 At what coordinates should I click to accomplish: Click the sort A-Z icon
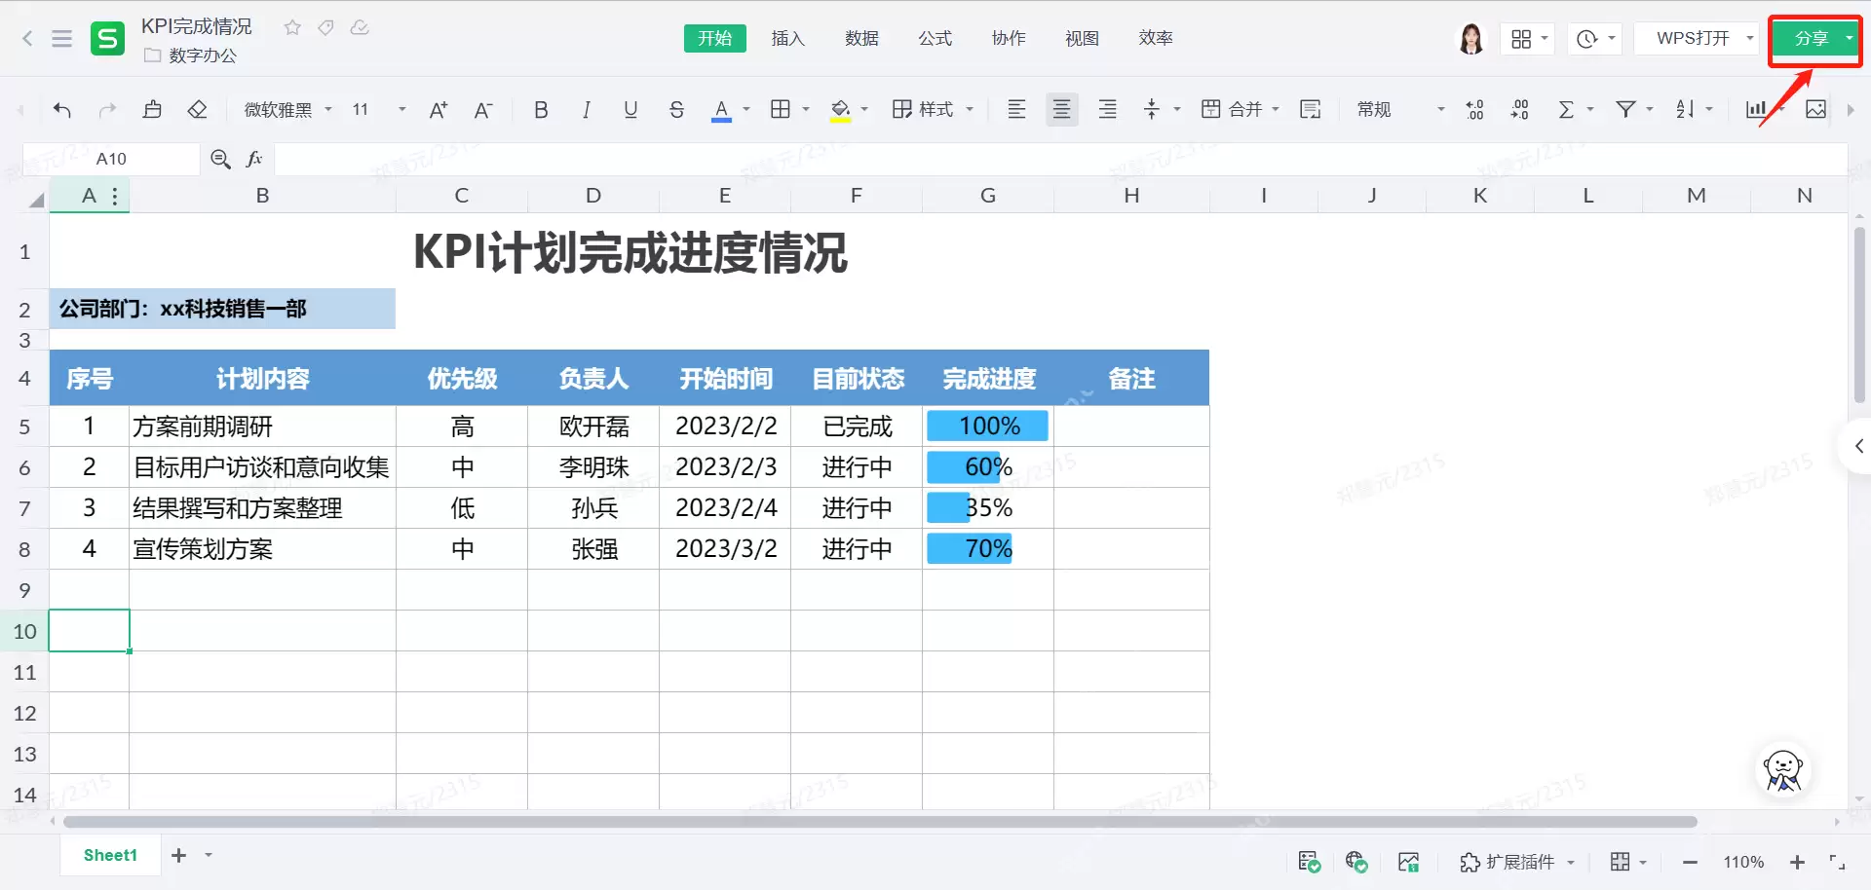coord(1685,109)
